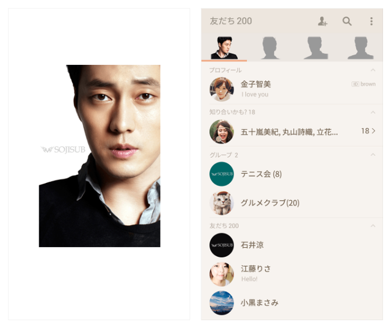Collapse the 知り合いかも? 18 section
This screenshot has height=326, width=391.
click(373, 113)
